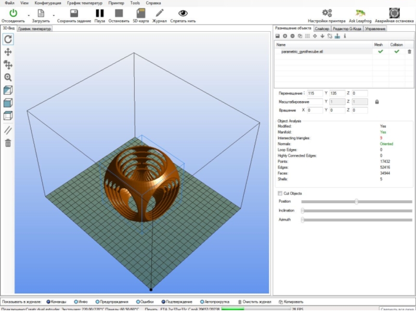The width and height of the screenshot is (416, 312).
Task: Expand the dropdown arrow next to Загрузить
Action: pyautogui.click(x=54, y=15)
